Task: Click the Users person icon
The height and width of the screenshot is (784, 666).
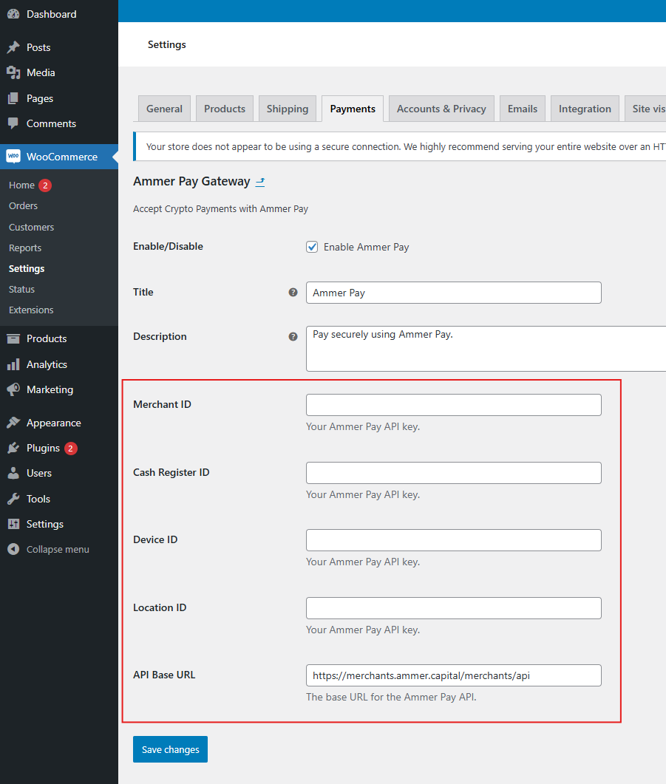Action: [13, 473]
